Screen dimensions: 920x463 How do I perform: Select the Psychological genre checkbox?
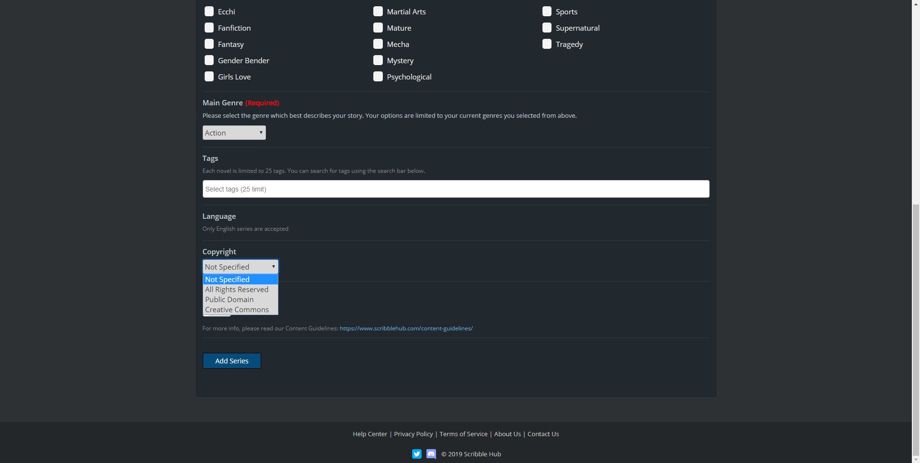pos(378,77)
